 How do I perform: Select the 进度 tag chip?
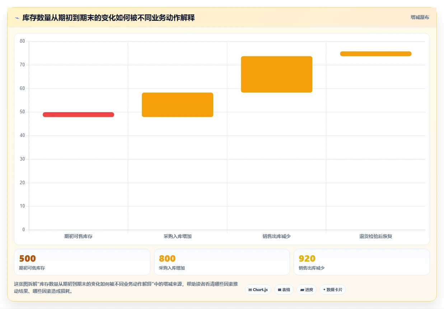pos(307,290)
